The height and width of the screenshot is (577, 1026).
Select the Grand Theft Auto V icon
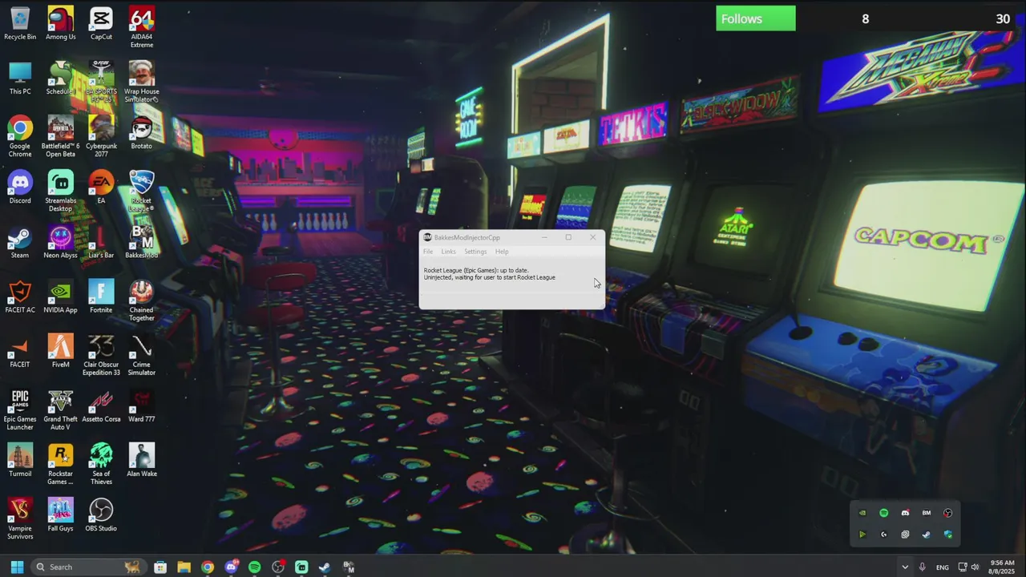click(60, 409)
